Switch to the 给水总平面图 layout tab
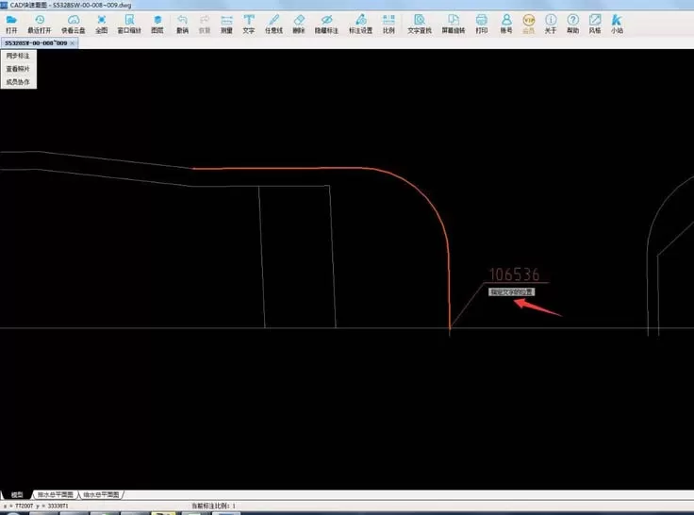The width and height of the screenshot is (694, 515). 101,494
